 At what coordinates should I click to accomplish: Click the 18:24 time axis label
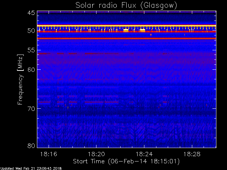click(144, 154)
